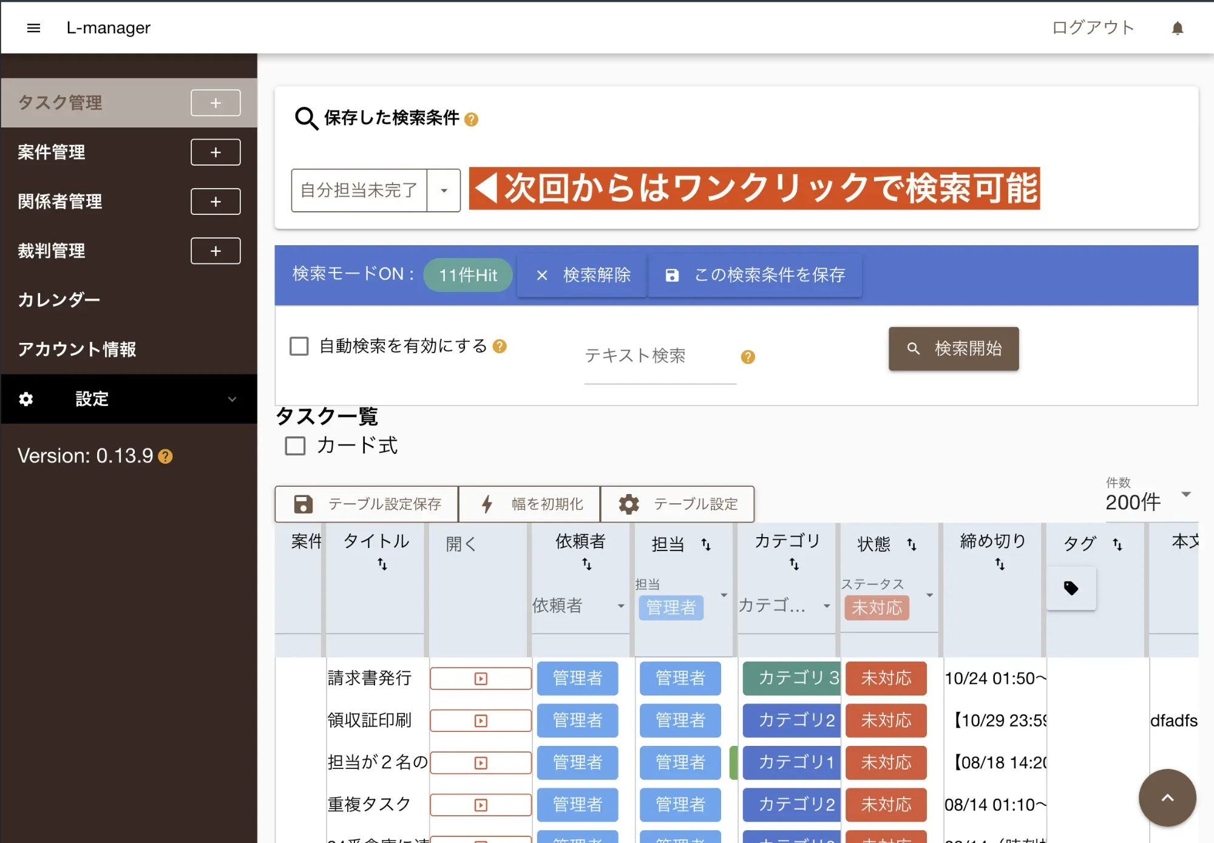
Task: Open the 請求書発行 task via its play icon
Action: 480,678
